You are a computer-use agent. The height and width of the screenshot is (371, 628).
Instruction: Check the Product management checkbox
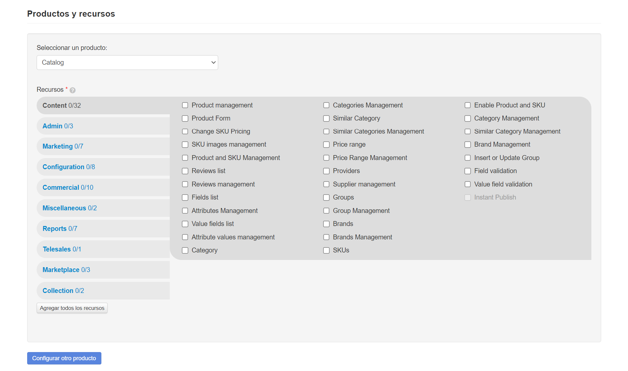coord(185,105)
